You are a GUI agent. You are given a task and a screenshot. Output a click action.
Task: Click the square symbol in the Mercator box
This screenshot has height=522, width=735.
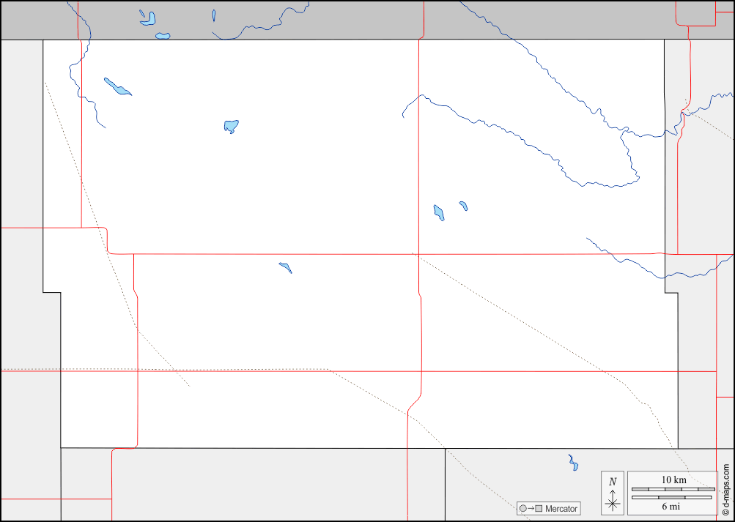(x=539, y=509)
